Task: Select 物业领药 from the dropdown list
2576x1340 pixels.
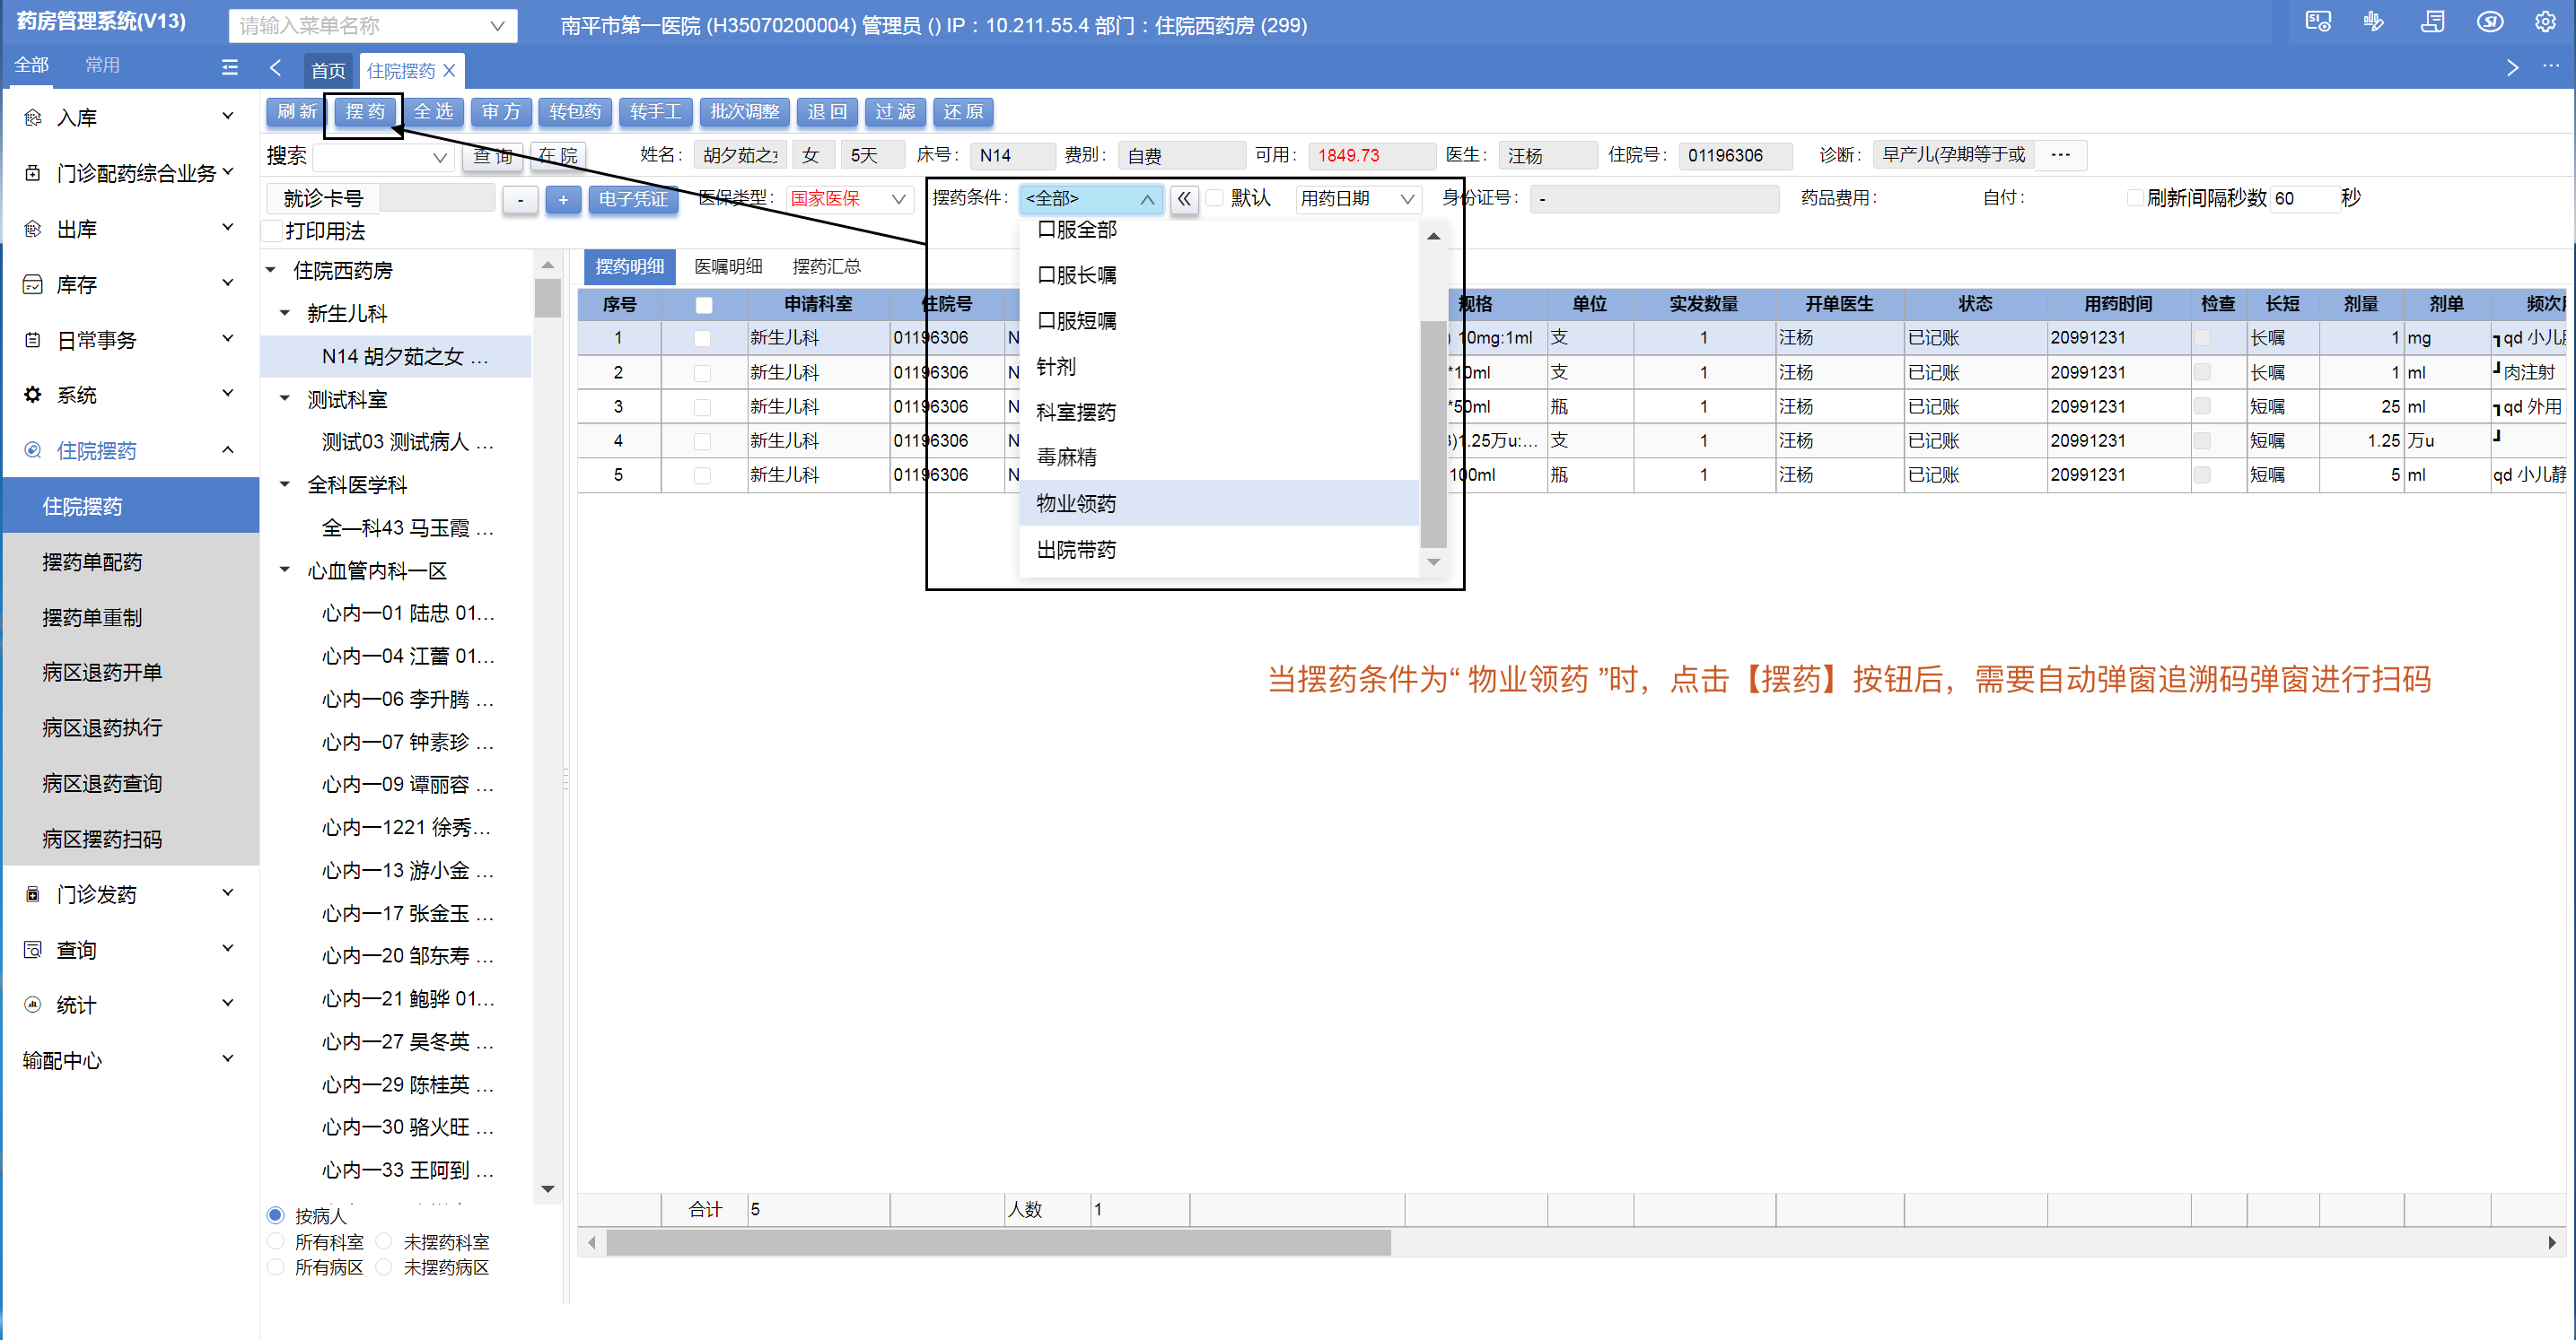Action: point(1076,504)
